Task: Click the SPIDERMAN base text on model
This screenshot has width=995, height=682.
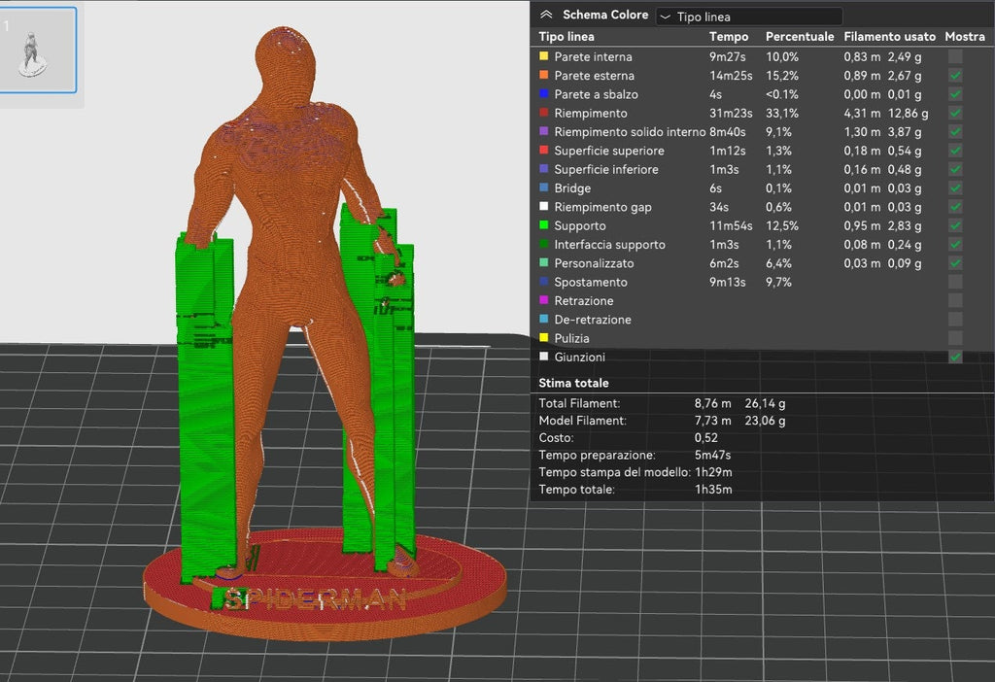Action: 316,599
